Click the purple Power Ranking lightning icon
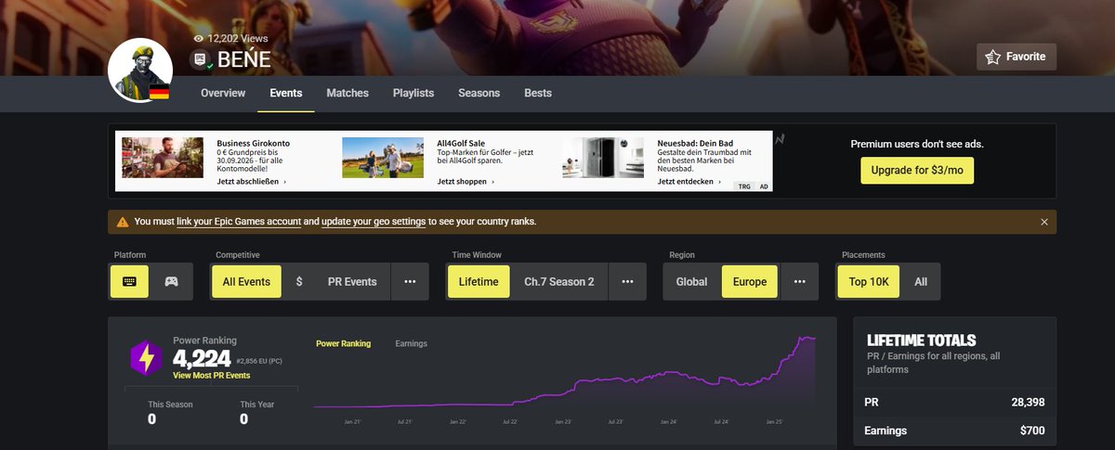1115x450 pixels. [146, 357]
